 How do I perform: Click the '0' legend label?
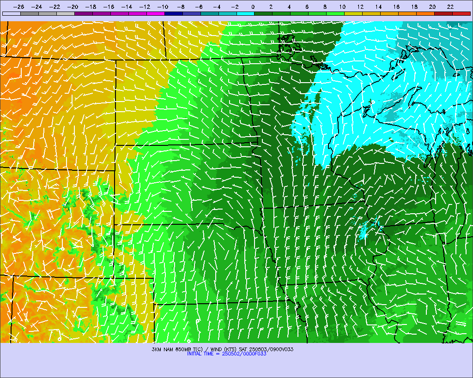[253, 6]
